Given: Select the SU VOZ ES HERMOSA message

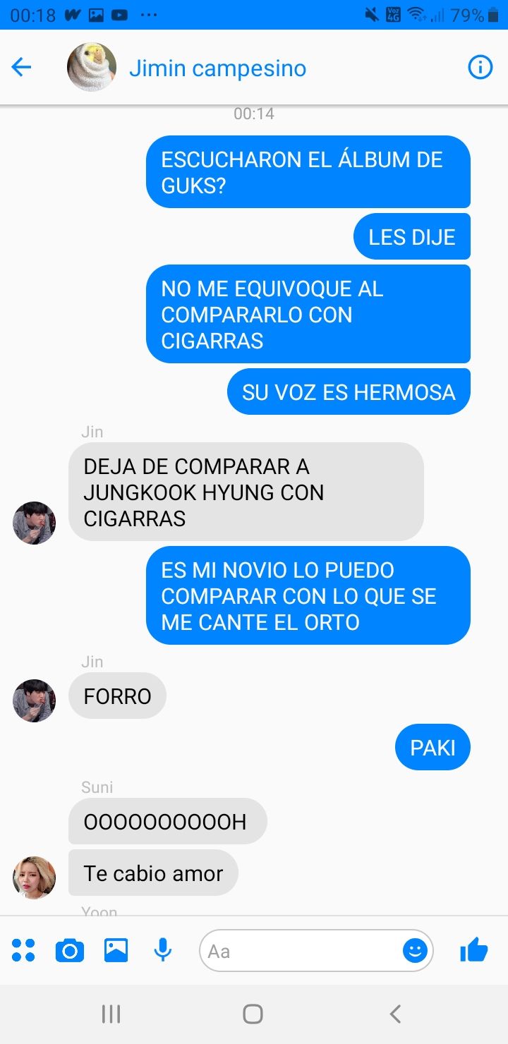Looking at the screenshot, I should coord(349,391).
